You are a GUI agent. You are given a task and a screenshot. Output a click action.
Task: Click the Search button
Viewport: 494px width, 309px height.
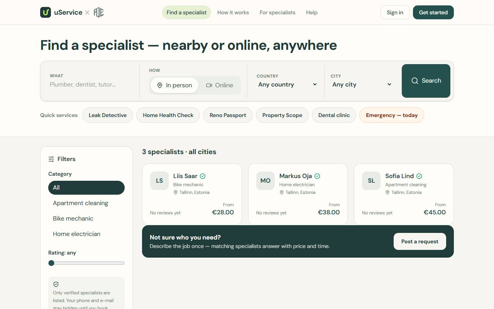click(426, 81)
